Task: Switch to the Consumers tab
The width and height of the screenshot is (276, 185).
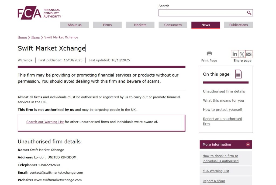Action: 173,25
